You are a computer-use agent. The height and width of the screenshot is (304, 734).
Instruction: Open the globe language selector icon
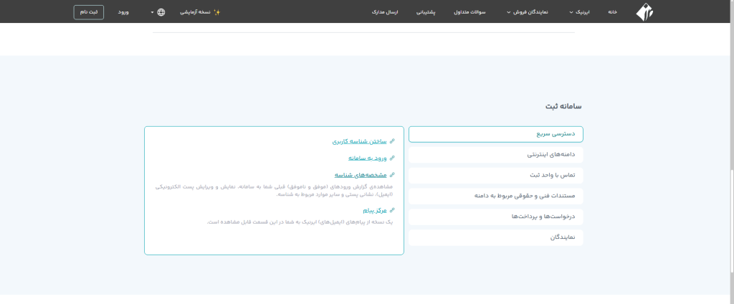[x=161, y=12]
